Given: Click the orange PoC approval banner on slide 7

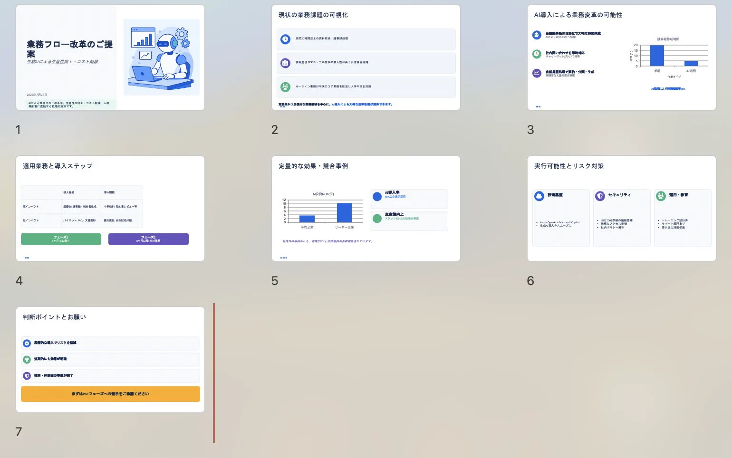Looking at the screenshot, I should (x=110, y=394).
